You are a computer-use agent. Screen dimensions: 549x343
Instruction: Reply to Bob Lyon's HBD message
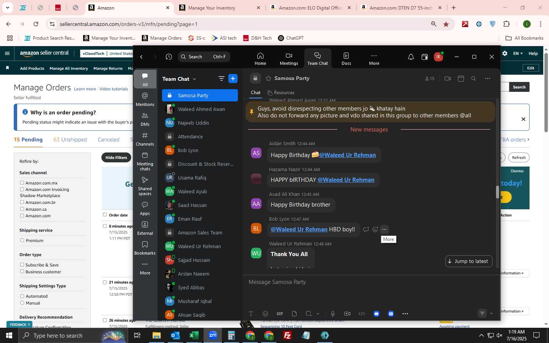pos(366,229)
